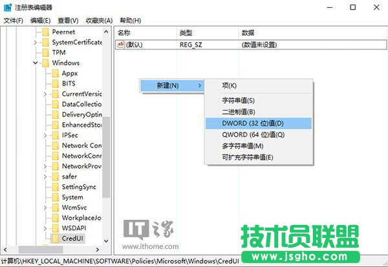
Task: Click the System folder icon
Action: (x=56, y=197)
